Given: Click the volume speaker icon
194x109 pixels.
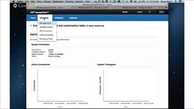Looking at the screenshot, I should click(135, 2).
